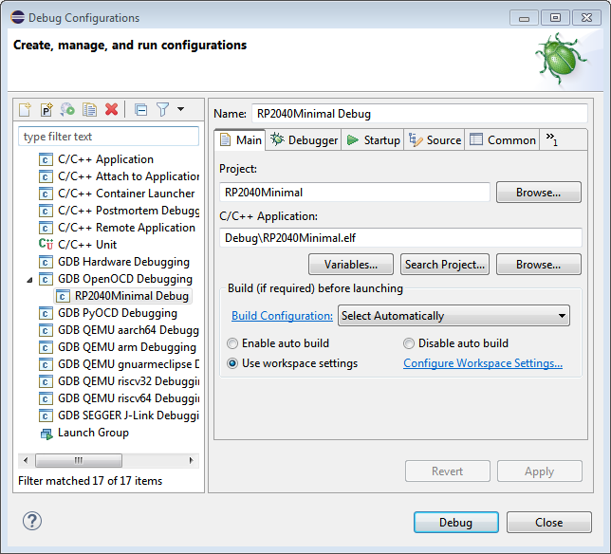Image resolution: width=611 pixels, height=554 pixels.
Task: Select Disable auto build radio button
Action: (410, 343)
